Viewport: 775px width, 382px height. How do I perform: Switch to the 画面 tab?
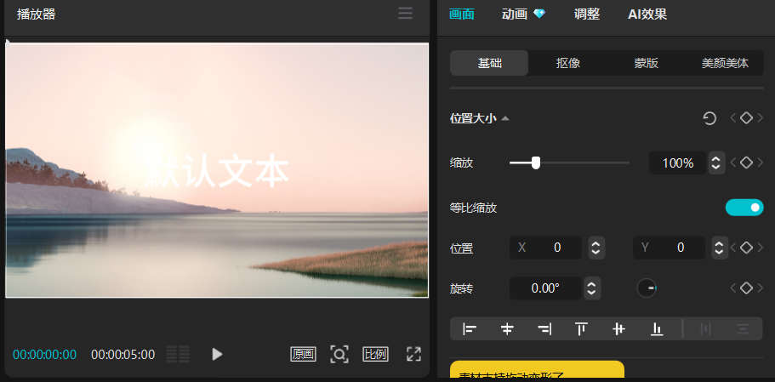point(462,14)
